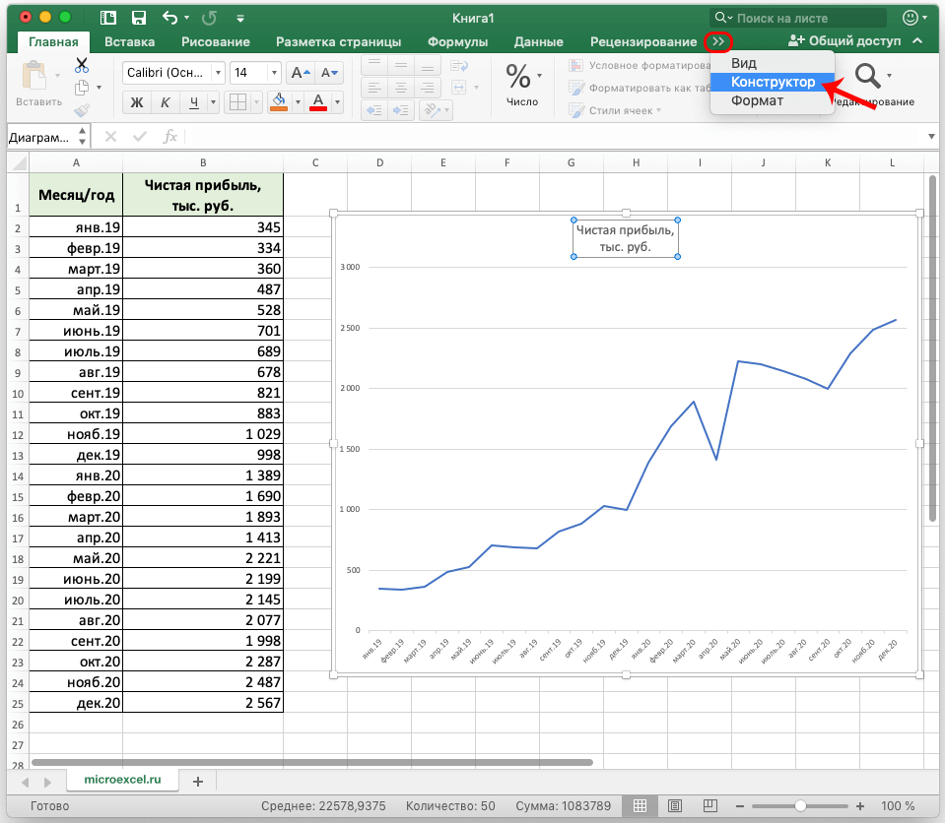Click the Save icon in title bar

coord(139,18)
